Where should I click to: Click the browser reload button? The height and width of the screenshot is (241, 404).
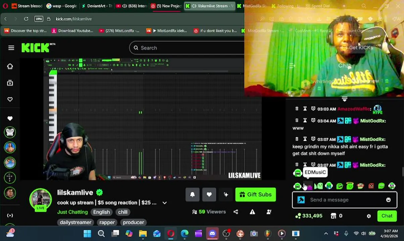pyautogui.click(x=26, y=19)
